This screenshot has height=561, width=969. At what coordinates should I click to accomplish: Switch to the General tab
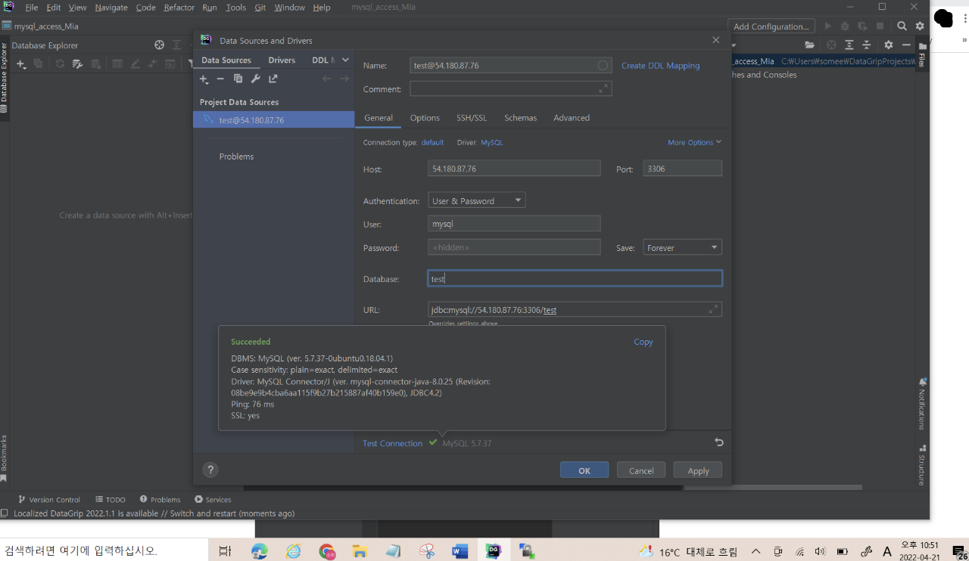(x=379, y=118)
